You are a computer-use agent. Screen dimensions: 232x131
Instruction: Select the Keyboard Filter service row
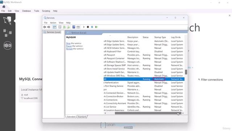click(x=144, y=52)
